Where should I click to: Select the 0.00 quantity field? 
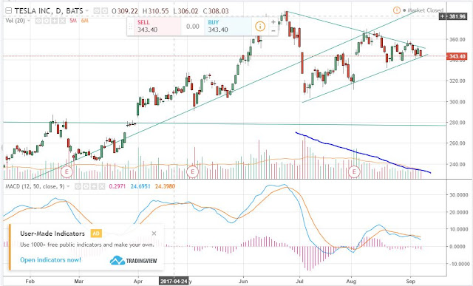[x=193, y=27]
